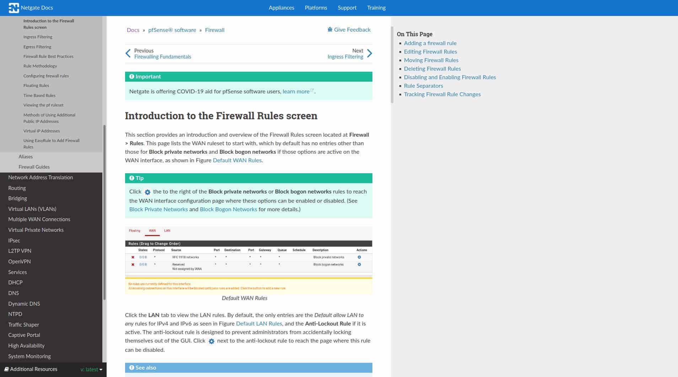Open Virtual Private Networks chapter
The image size is (678, 377).
point(36,230)
